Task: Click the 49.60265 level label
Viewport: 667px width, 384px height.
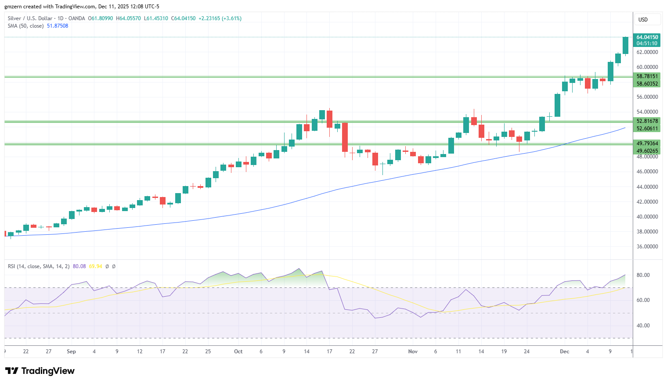Action: pyautogui.click(x=647, y=151)
